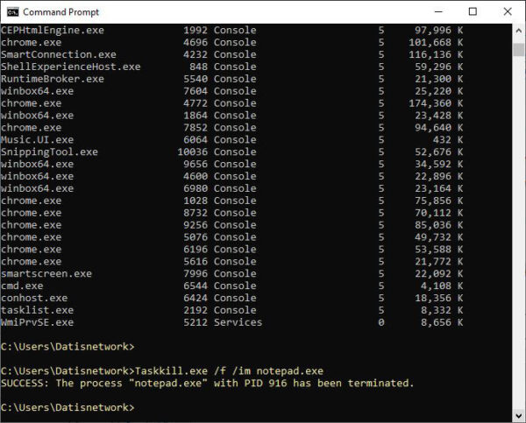Click the smartscreen.exe process name

coord(46,273)
